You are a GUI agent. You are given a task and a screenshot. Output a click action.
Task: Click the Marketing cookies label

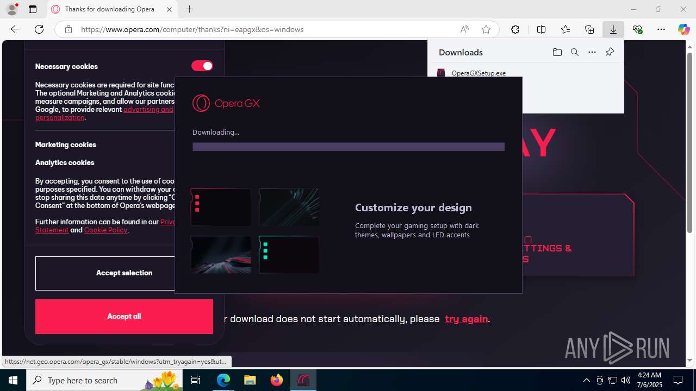66,144
